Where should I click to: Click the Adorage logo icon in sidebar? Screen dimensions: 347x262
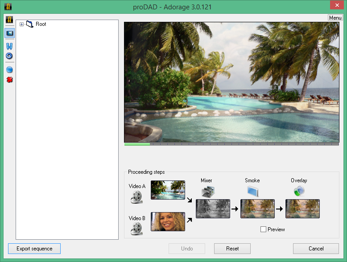(x=9, y=20)
